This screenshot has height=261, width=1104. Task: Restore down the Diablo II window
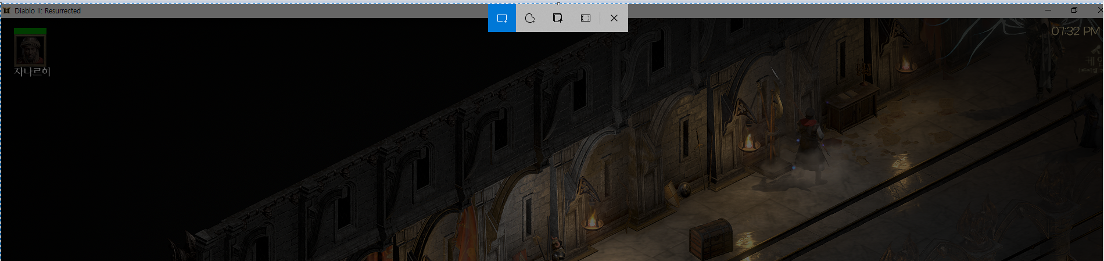coord(1074,10)
